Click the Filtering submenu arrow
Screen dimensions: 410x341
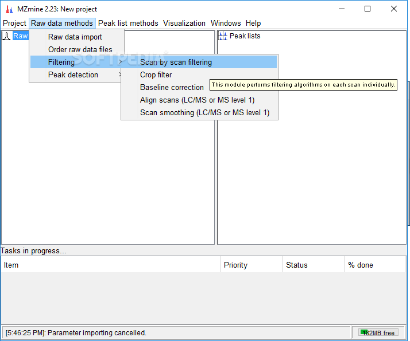coord(120,62)
